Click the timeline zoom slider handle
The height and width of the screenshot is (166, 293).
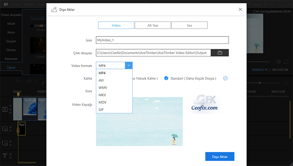pos(260,83)
